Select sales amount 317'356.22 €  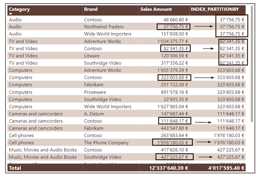click(175, 63)
